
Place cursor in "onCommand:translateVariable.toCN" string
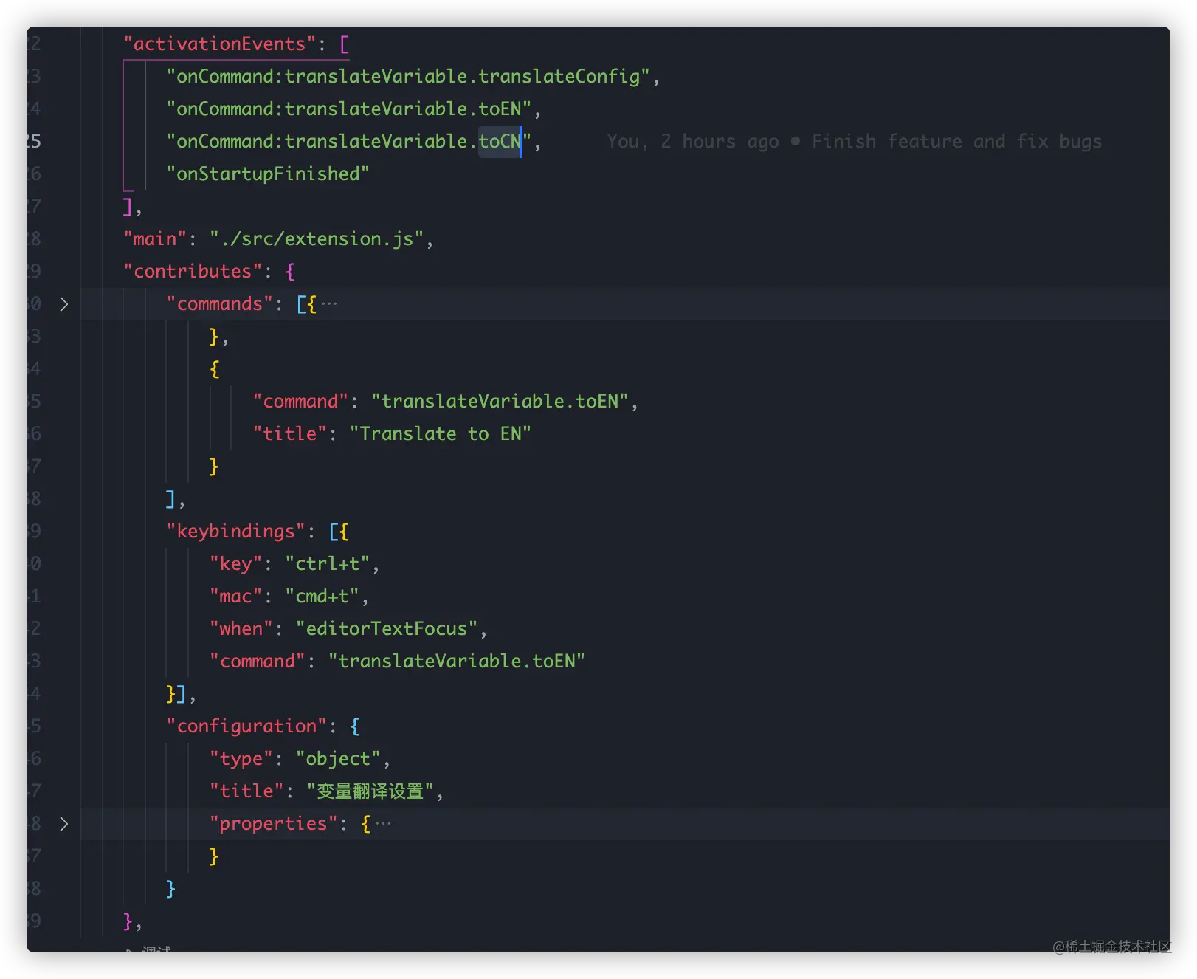[349, 142]
